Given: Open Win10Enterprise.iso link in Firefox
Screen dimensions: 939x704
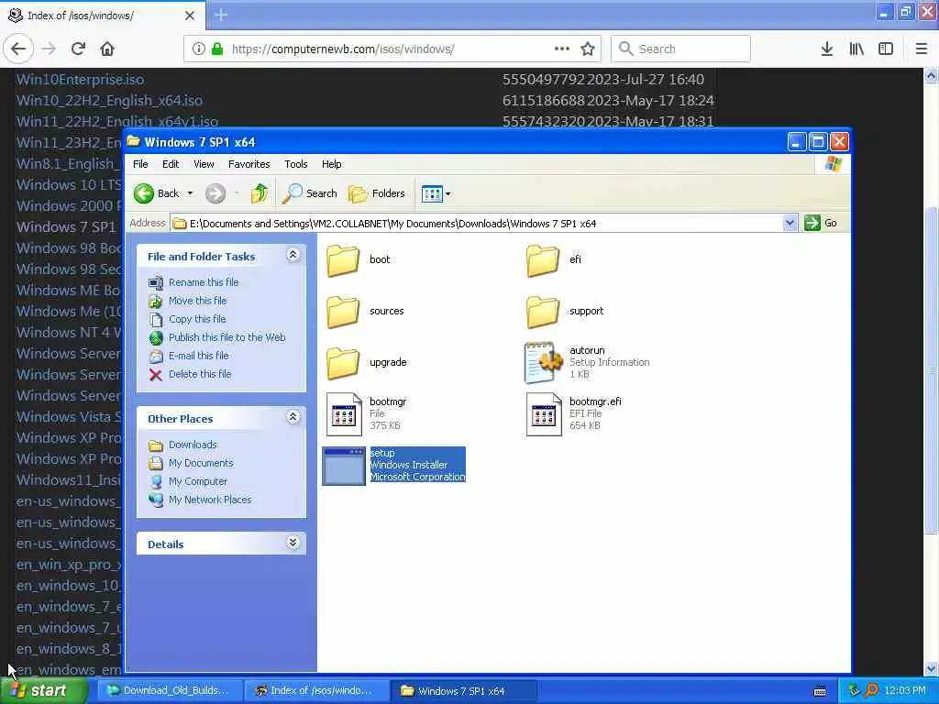Looking at the screenshot, I should tap(81, 79).
